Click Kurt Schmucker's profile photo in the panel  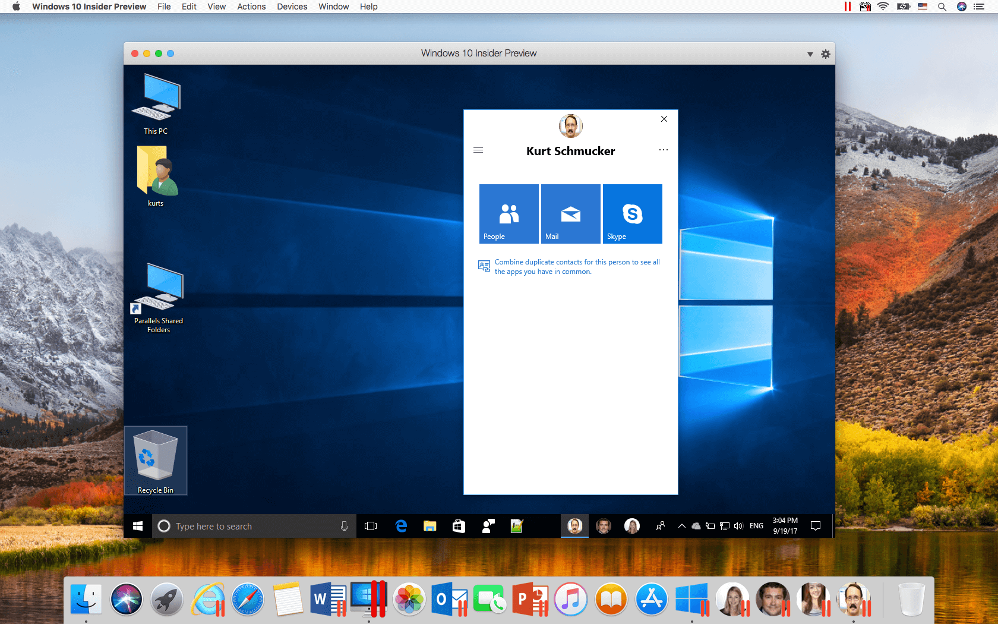tap(571, 125)
